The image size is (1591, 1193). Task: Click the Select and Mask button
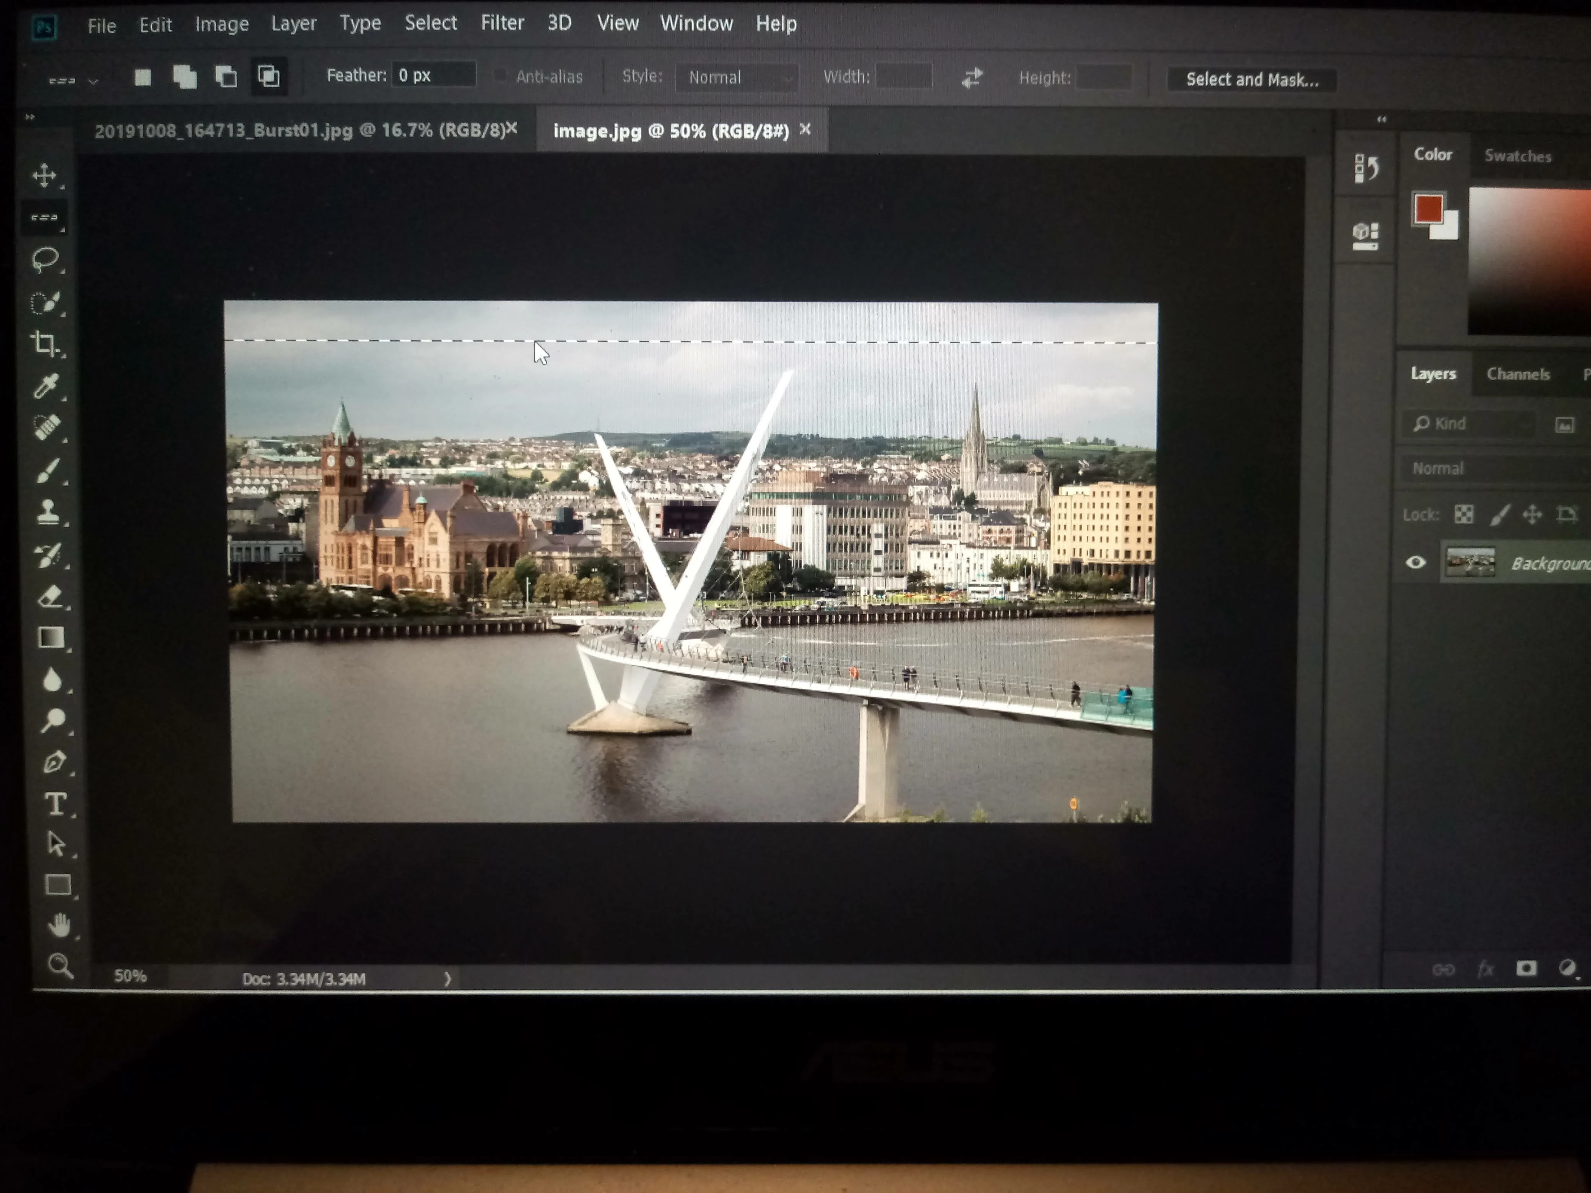click(1251, 79)
